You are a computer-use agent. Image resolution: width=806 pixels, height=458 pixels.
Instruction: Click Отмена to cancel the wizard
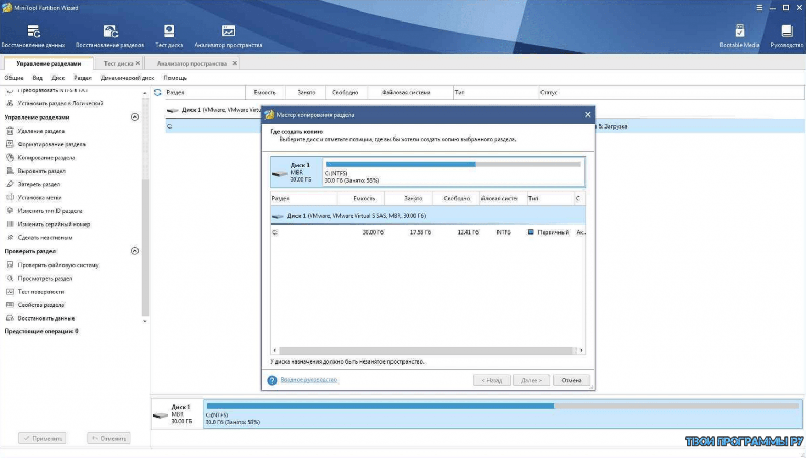571,380
